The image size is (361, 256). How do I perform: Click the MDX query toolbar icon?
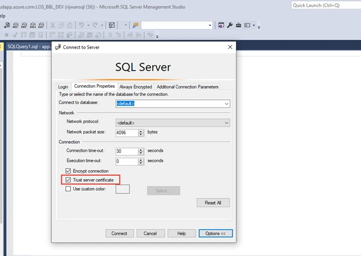pyautogui.click(x=16, y=25)
